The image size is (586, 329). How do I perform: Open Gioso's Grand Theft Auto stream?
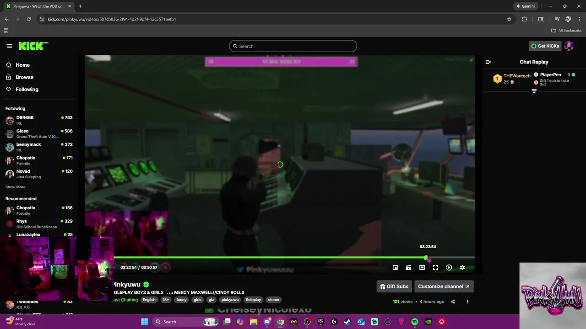tap(39, 133)
